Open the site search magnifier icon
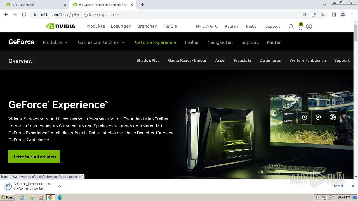Image resolution: width=358 pixels, height=201 pixels. [291, 27]
